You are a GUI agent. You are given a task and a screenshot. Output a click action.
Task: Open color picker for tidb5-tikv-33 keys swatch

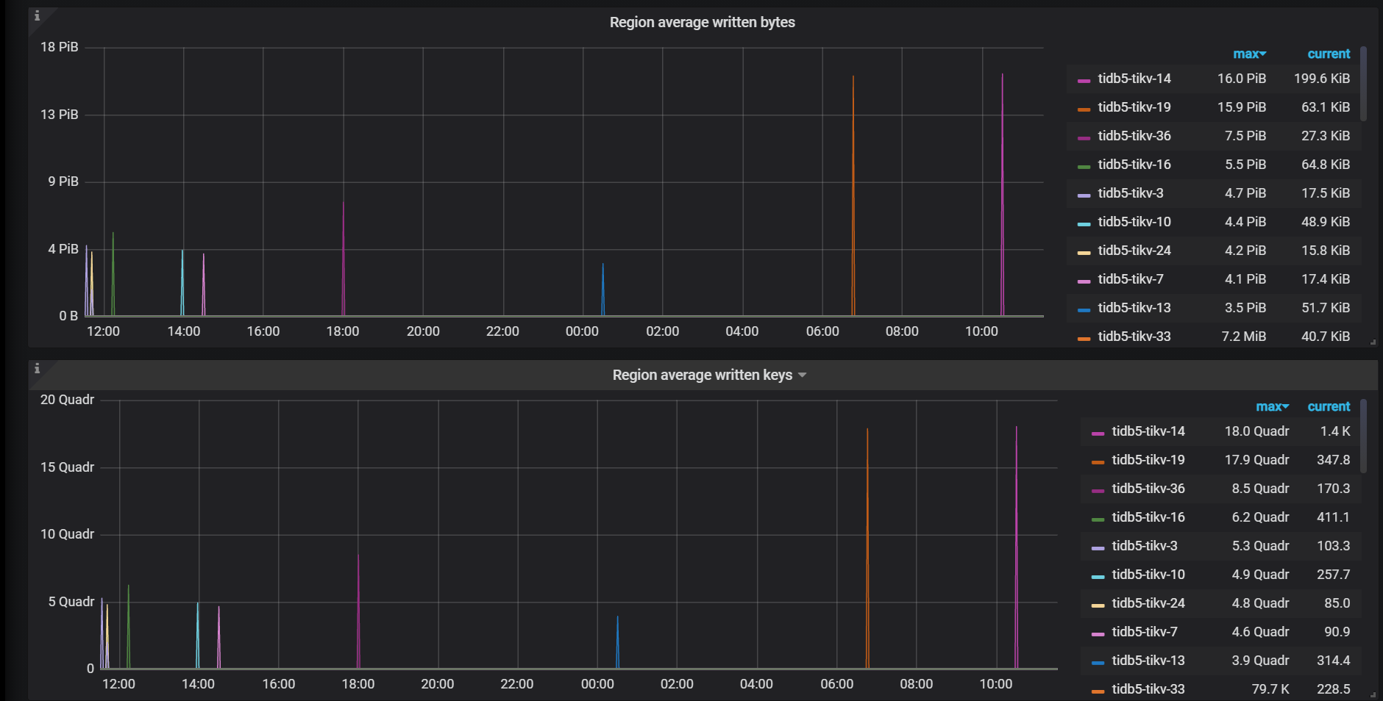tap(1098, 691)
